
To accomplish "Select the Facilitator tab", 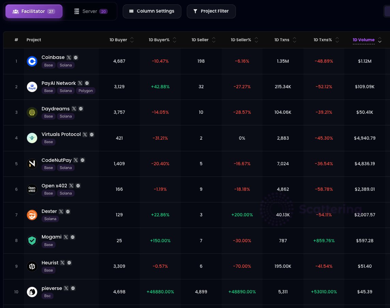I will point(34,11).
